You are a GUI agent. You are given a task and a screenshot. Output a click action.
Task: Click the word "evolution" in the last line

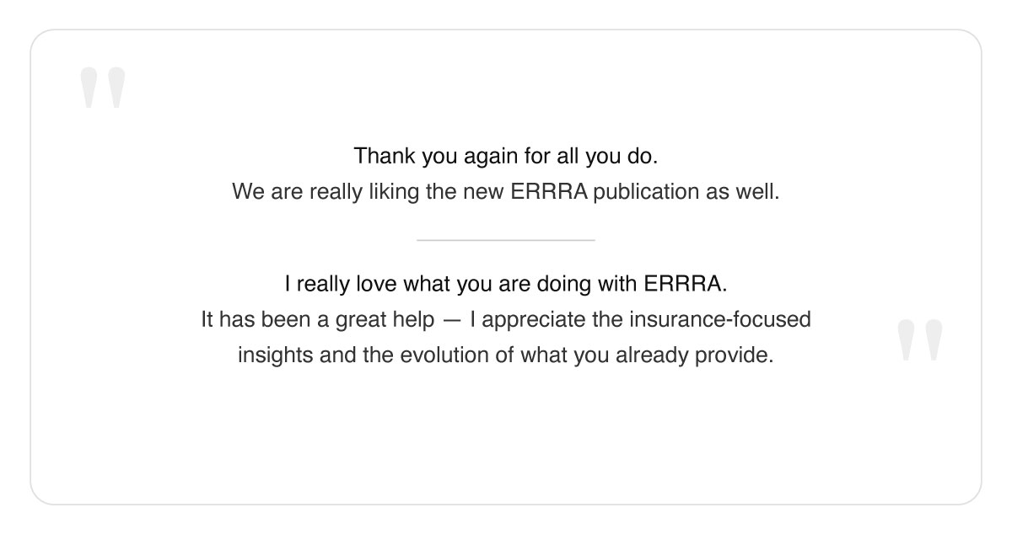click(446, 355)
